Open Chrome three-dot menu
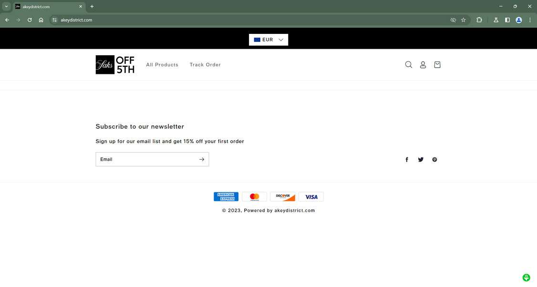The width and height of the screenshot is (537, 287). tap(530, 20)
